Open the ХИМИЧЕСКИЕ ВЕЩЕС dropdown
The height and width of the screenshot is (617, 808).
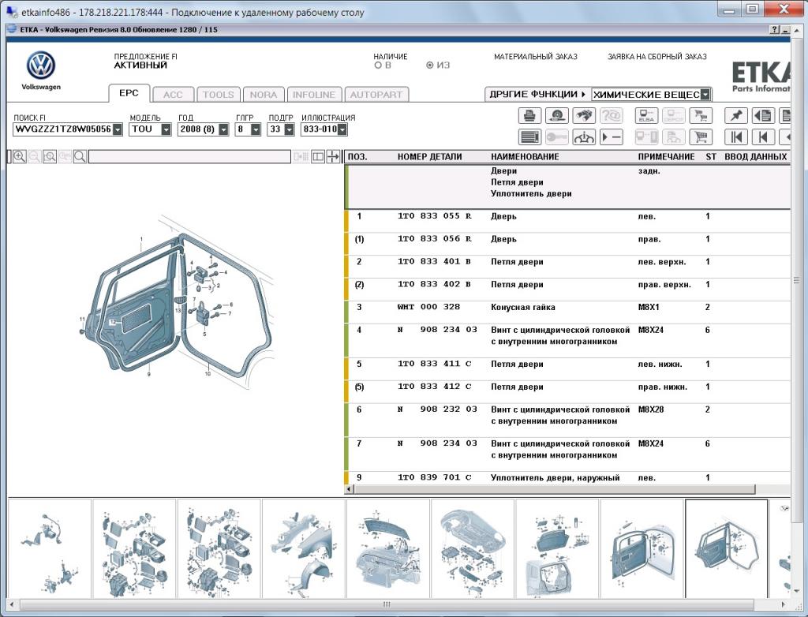[705, 95]
